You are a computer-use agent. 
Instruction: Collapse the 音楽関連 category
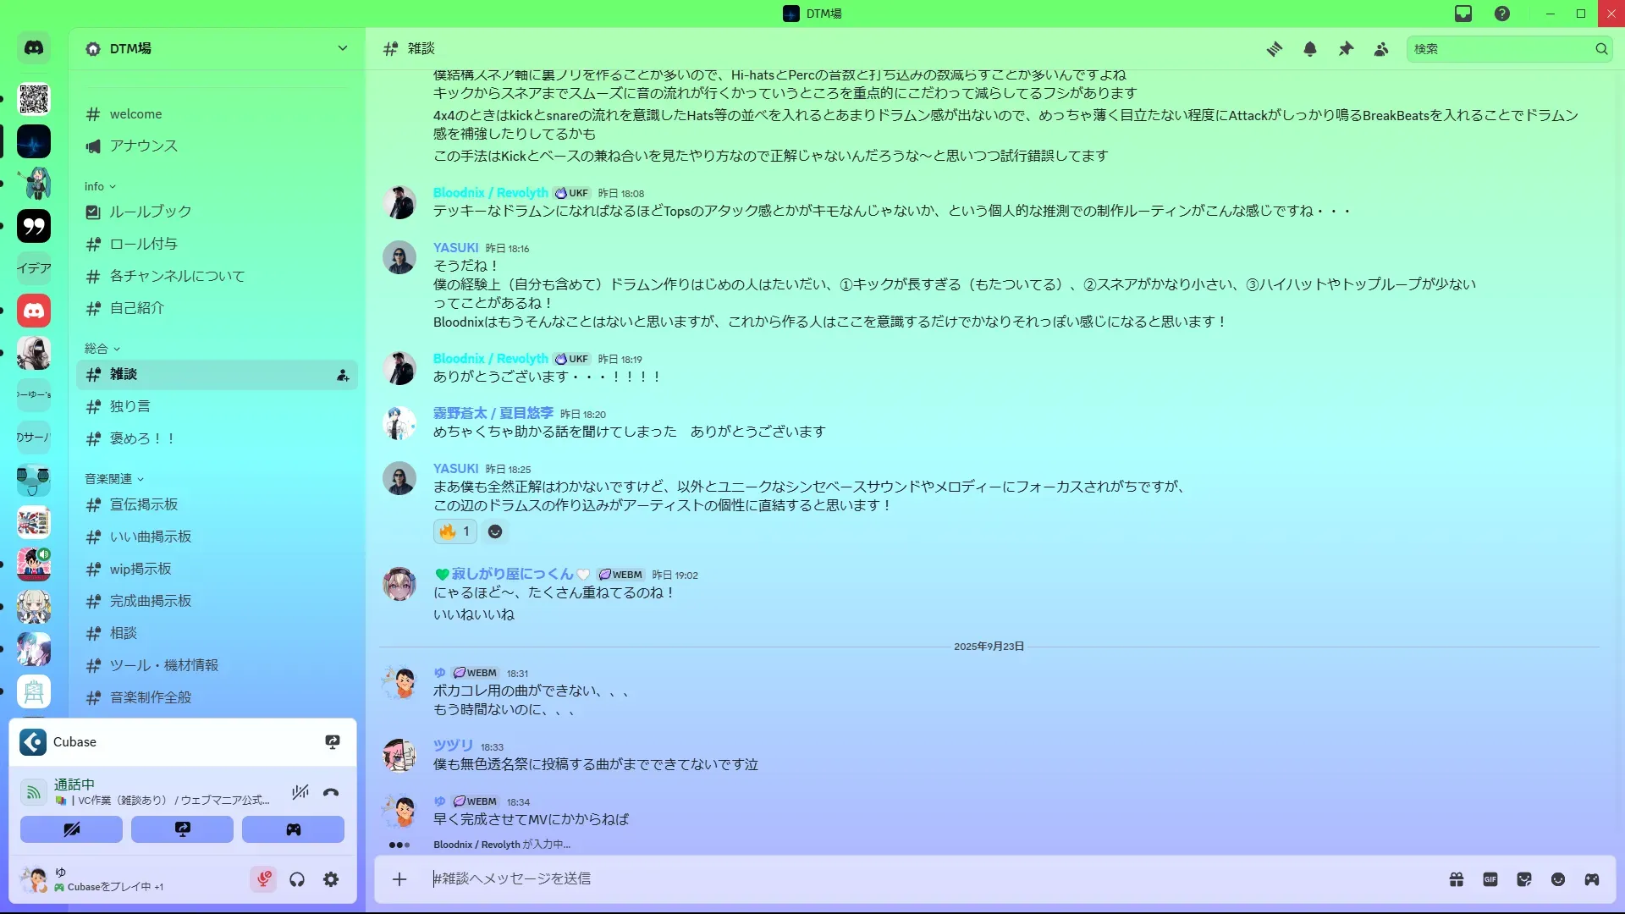114,479
